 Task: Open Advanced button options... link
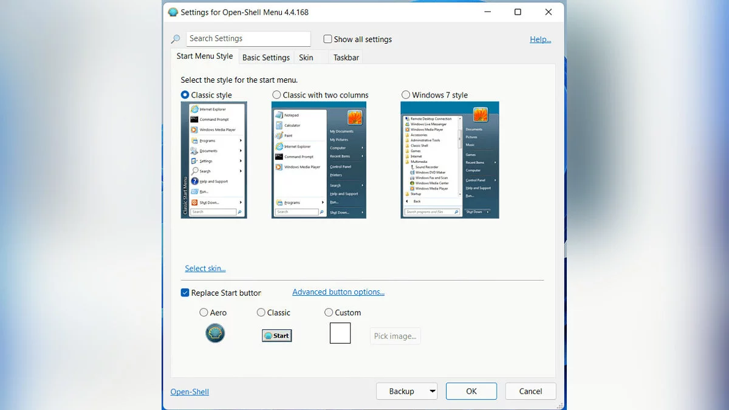338,292
